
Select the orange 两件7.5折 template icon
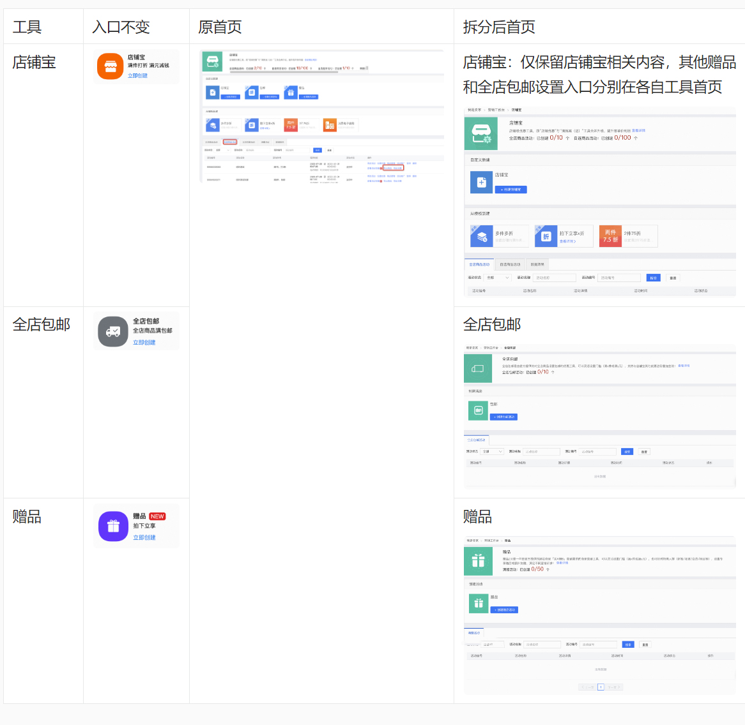point(610,235)
